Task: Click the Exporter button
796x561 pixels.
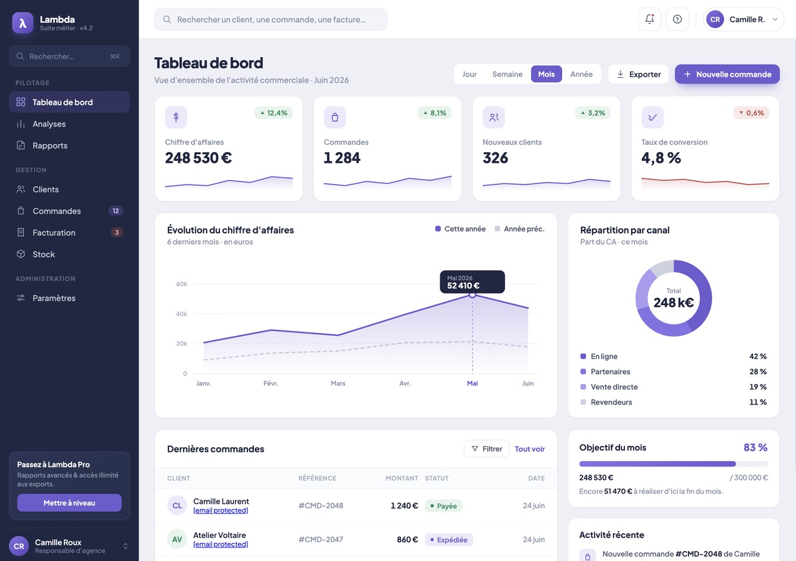Action: point(639,74)
